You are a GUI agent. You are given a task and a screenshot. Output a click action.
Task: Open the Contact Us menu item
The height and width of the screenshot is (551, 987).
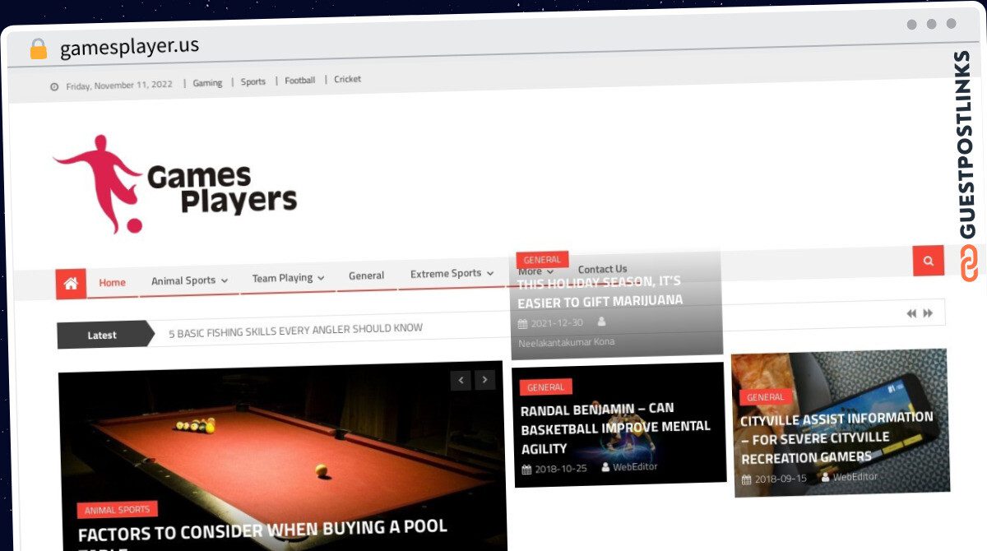(602, 269)
